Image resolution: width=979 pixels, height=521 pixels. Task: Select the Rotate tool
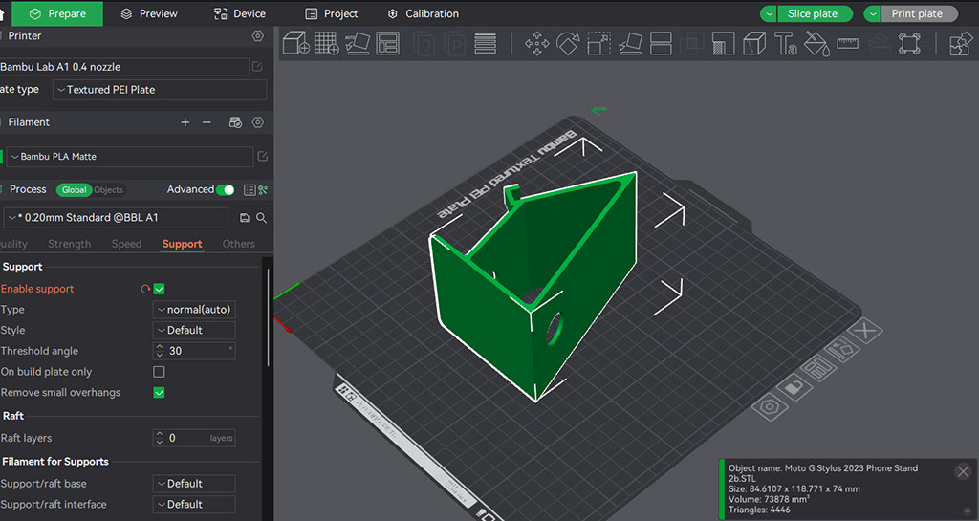pos(568,43)
